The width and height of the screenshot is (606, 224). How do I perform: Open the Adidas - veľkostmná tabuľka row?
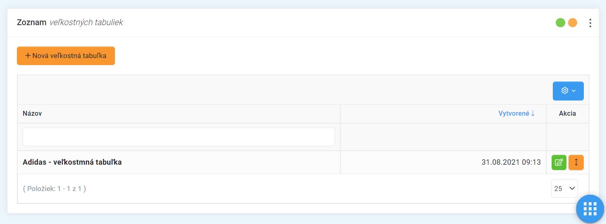point(72,162)
